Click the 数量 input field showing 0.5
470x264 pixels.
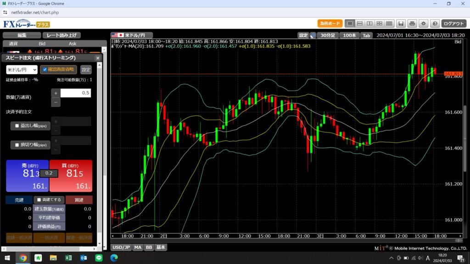[75, 93]
